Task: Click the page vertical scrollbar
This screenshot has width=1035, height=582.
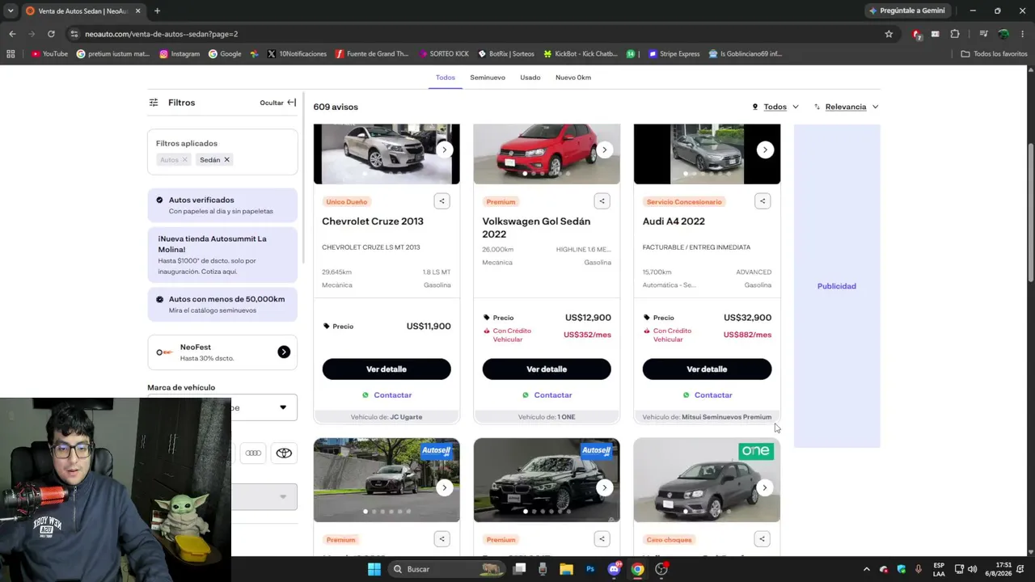Action: click(1030, 213)
